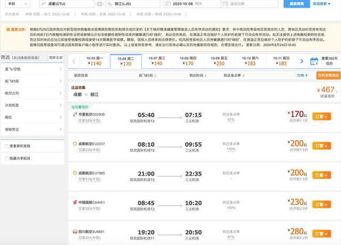Screen dimensions: 341x245
Task: Select the 10-08 Thursday ¥170 date tab
Action: click(188, 61)
